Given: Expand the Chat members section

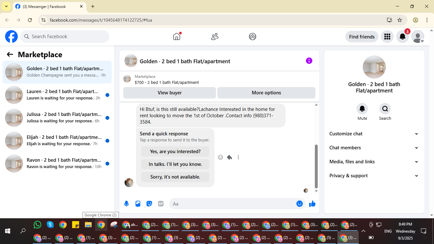Looking at the screenshot, I should (x=374, y=148).
